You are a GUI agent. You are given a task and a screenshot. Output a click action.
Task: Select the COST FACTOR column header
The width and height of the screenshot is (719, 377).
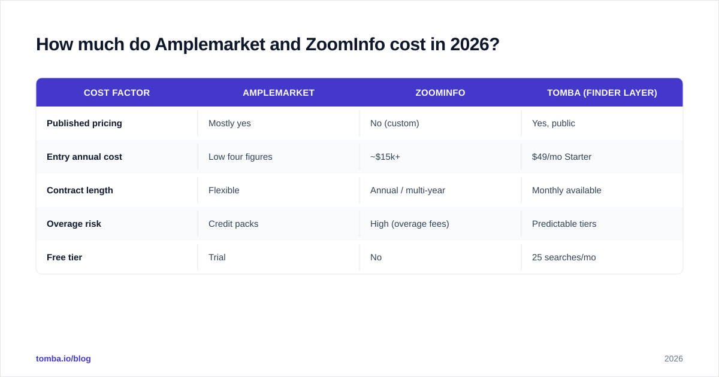click(117, 93)
